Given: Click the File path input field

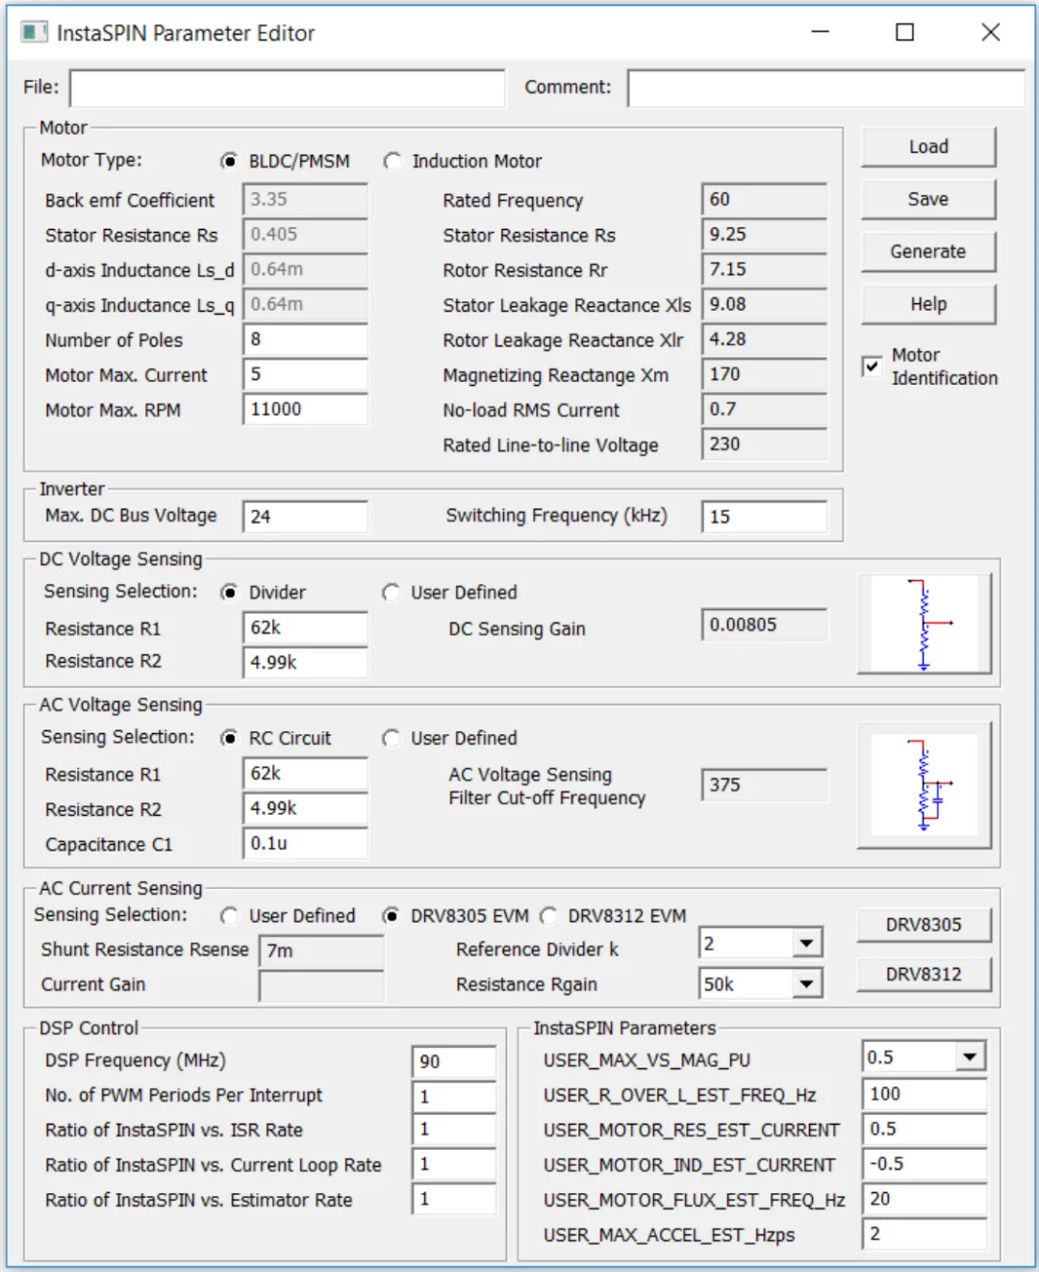Looking at the screenshot, I should 288,88.
